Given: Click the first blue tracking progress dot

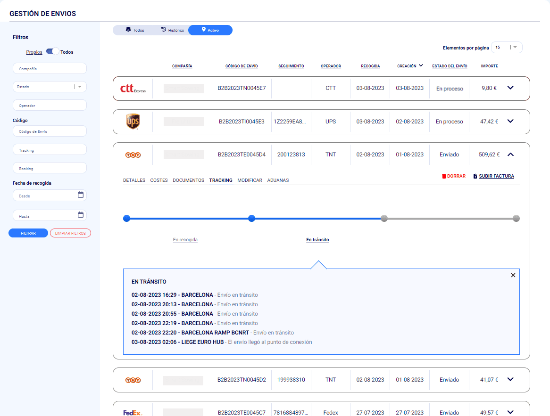Looking at the screenshot, I should pyautogui.click(x=126, y=218).
